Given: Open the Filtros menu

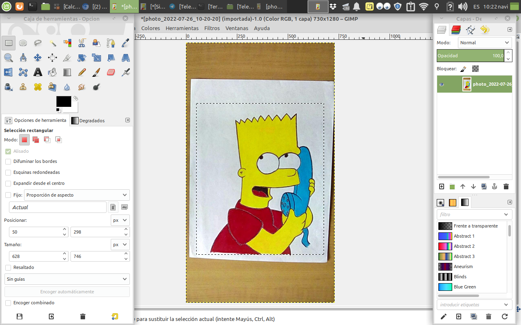Looking at the screenshot, I should (x=212, y=28).
